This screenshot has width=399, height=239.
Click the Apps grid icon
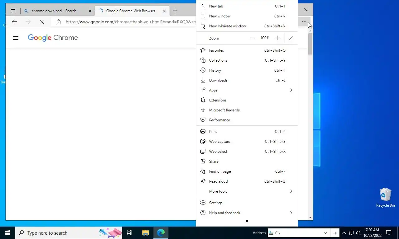click(203, 90)
